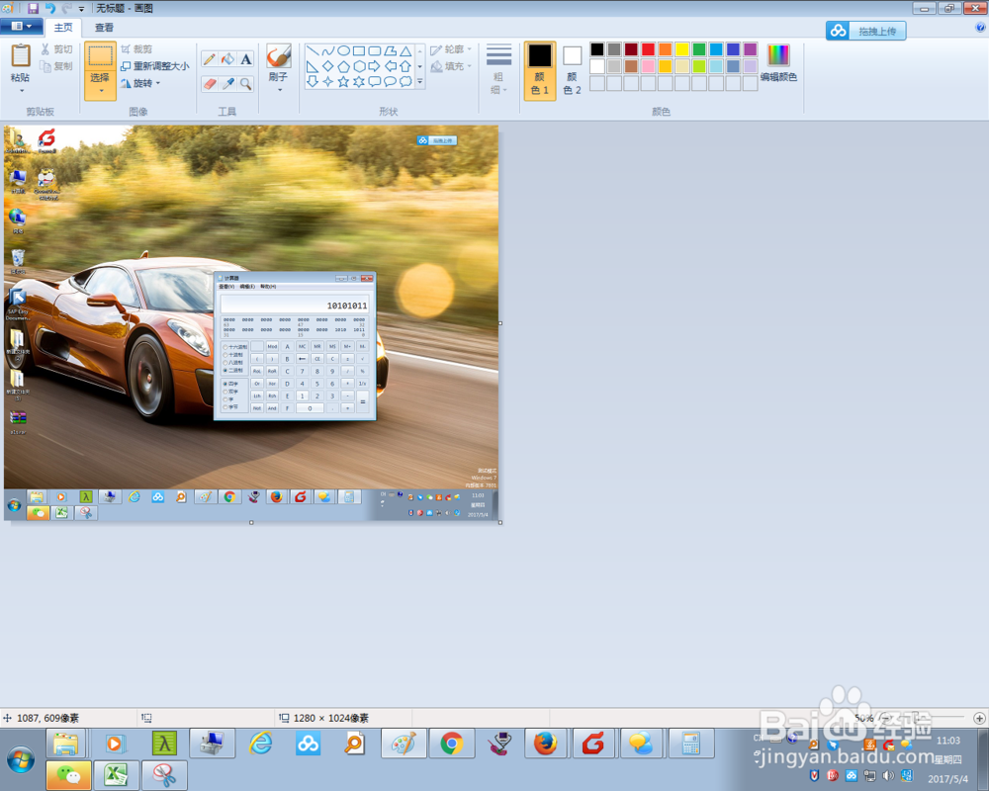Choose the Cloud callout shape

coord(405,81)
